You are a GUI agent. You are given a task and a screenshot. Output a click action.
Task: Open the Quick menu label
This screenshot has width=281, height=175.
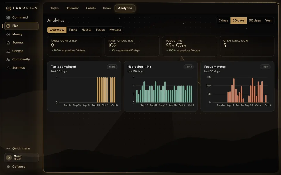(21, 148)
